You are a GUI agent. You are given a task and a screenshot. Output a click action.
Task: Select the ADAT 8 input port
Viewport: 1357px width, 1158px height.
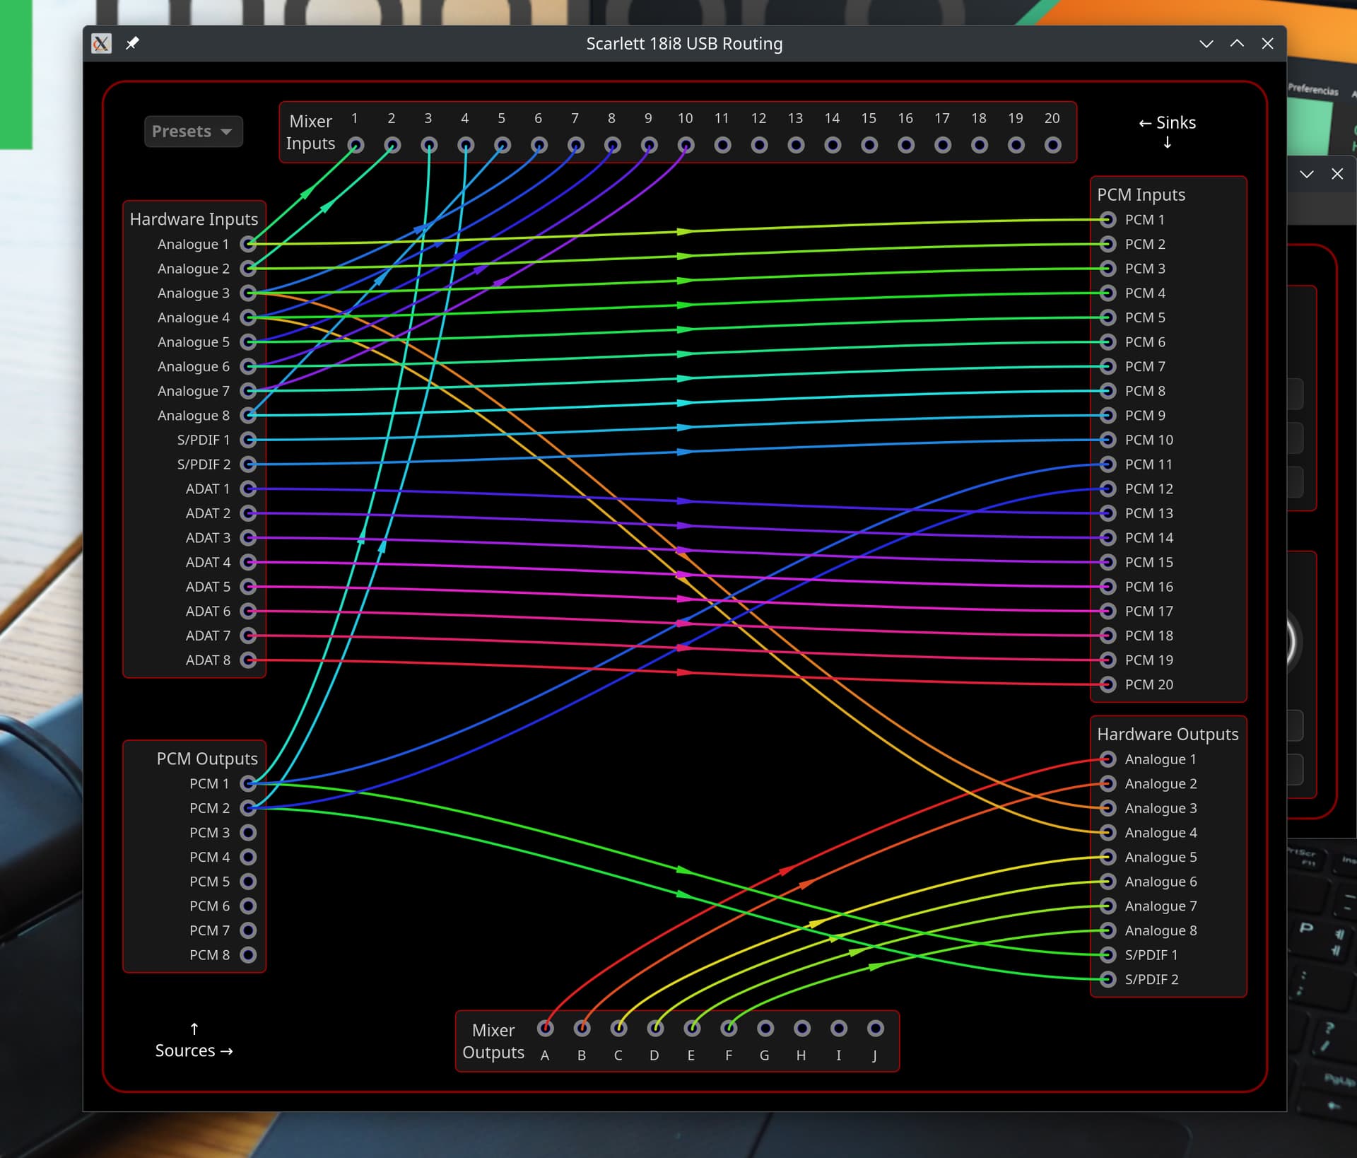coord(248,660)
